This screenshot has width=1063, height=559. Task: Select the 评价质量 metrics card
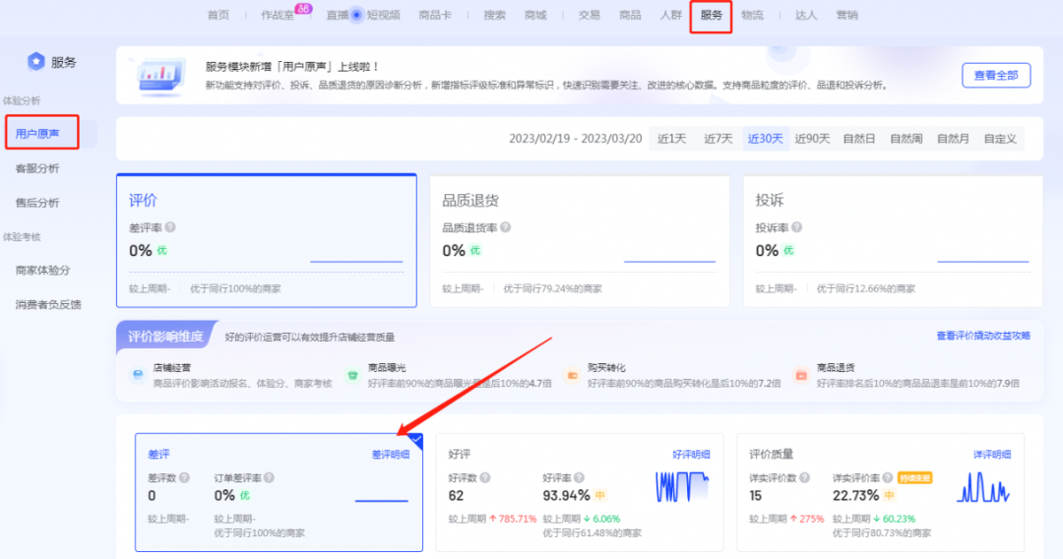pos(880,492)
